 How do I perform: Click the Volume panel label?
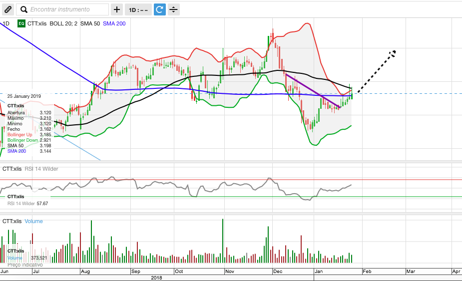click(x=33, y=221)
